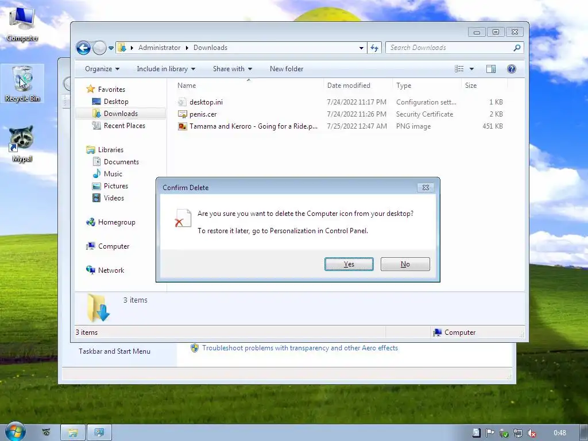Click Windows Explorer taskbar button
The height and width of the screenshot is (441, 588).
pos(73,433)
